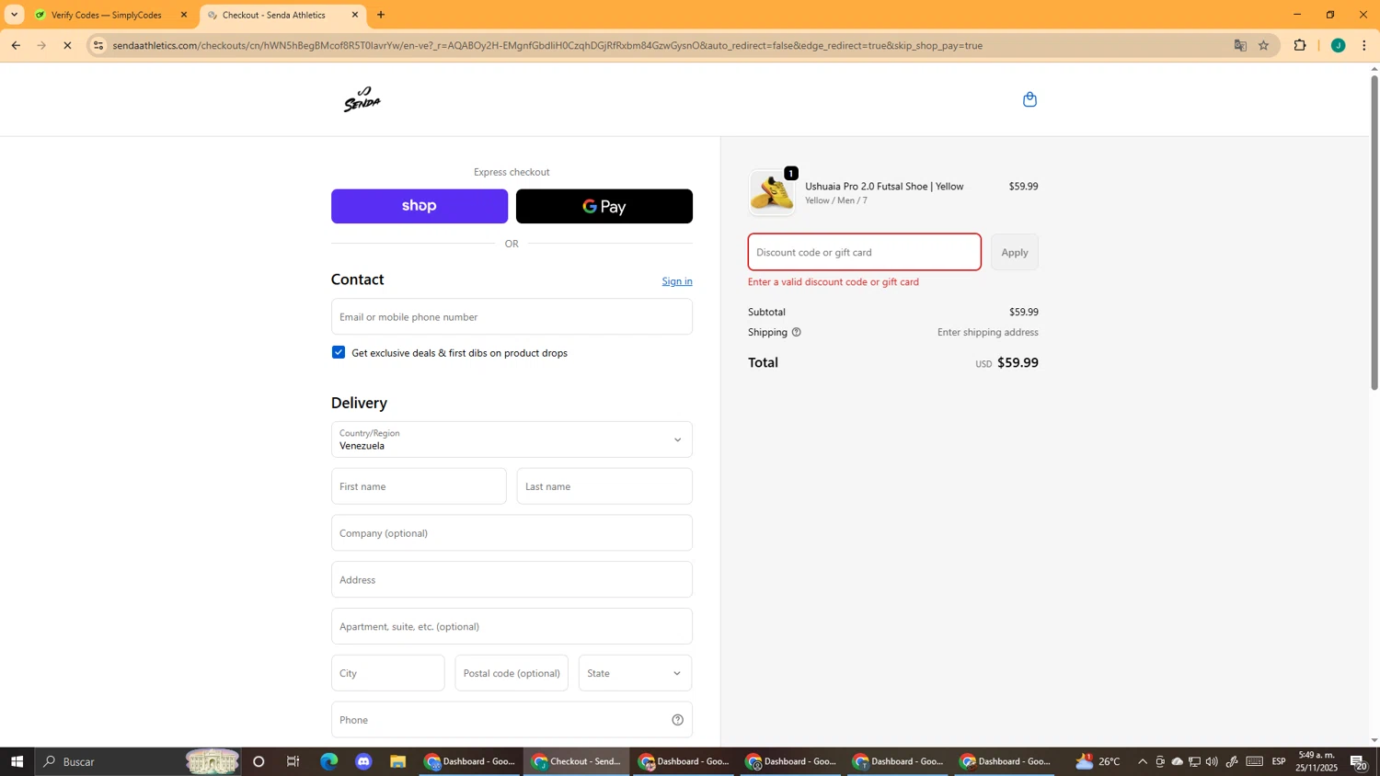Screen dimensions: 1380x776
Task: Open the Country/Region dropdown
Action: tap(512, 439)
